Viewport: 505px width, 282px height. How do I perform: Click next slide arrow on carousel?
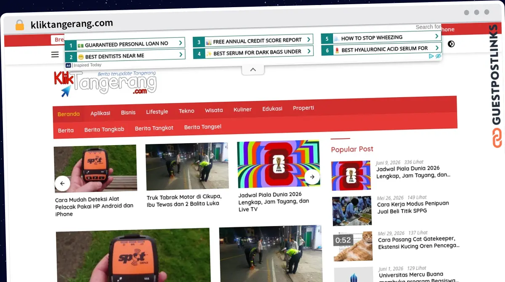[312, 177]
